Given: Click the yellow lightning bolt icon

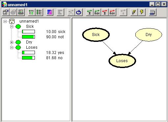Looking at the screenshot, I should (142, 12).
